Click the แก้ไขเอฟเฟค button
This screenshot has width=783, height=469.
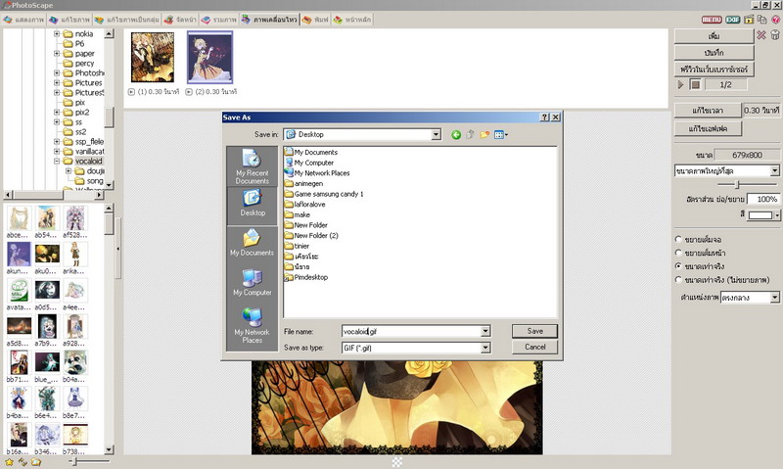point(708,129)
